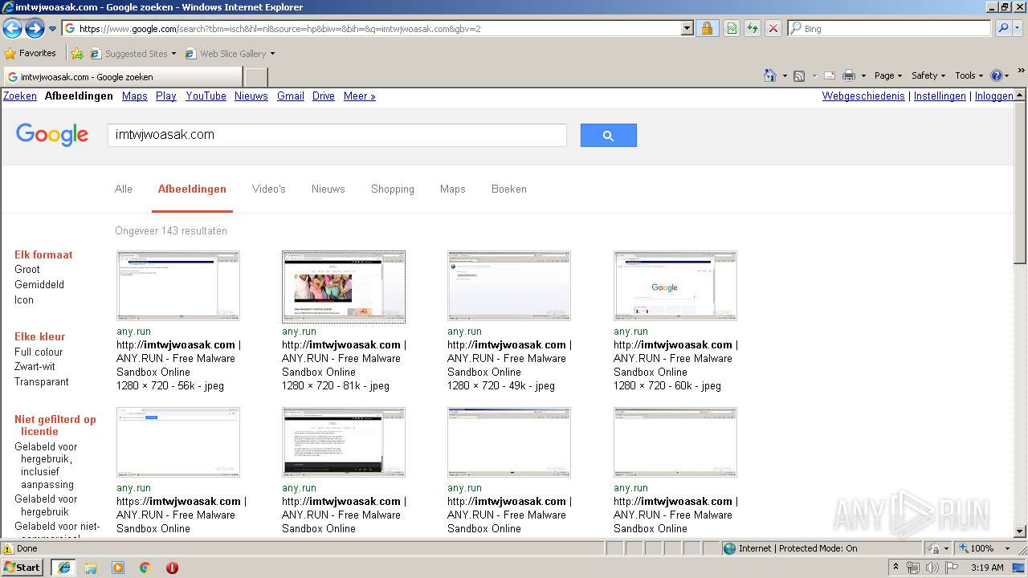1028x578 pixels.
Task: Open the Suggested Sites dropdown
Action: point(133,54)
